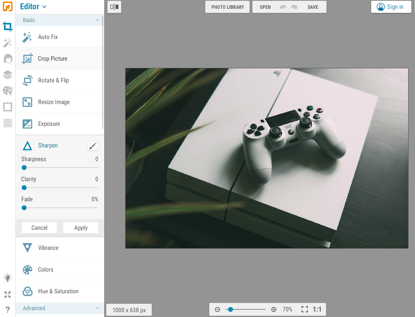Click the undo arrow
This screenshot has height=317, width=415.
click(x=283, y=7)
